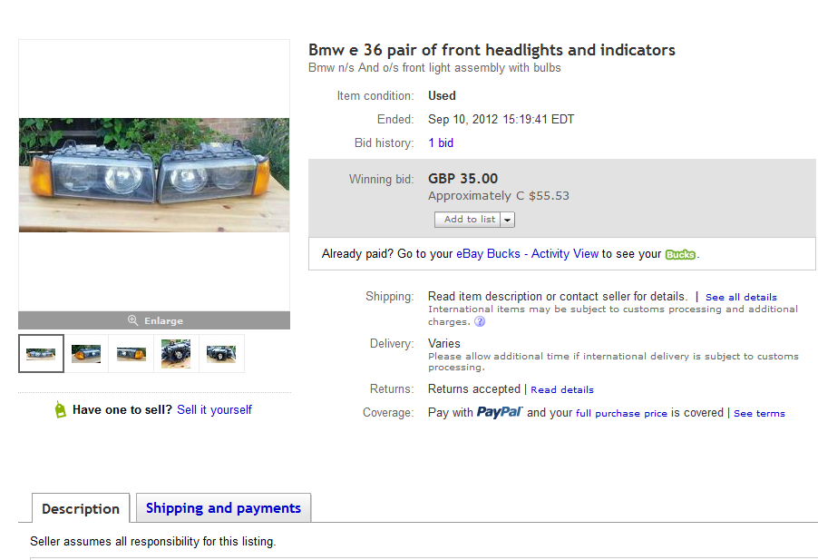Click the green eBay Bucks logo
The height and width of the screenshot is (560, 818).
pyautogui.click(x=680, y=254)
